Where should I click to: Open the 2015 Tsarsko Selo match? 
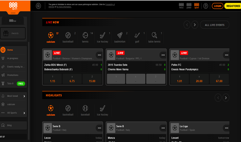coord(118,65)
